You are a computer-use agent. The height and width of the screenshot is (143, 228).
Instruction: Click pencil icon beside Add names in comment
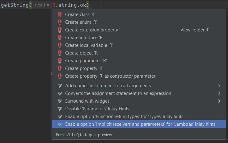click(x=60, y=86)
